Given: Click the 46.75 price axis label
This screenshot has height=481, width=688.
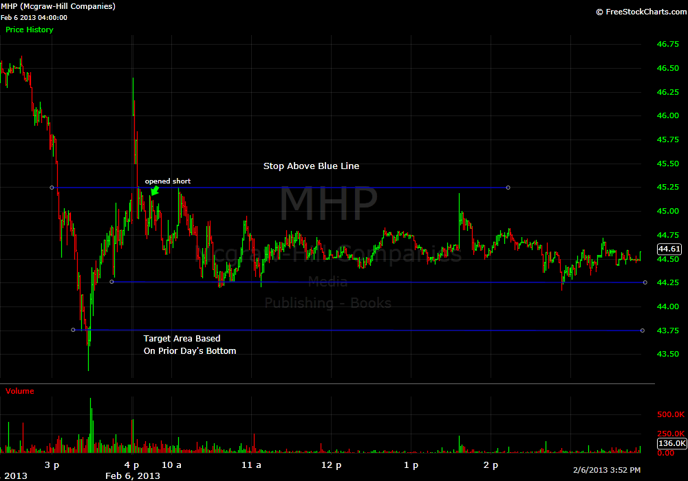Looking at the screenshot, I should pyautogui.click(x=668, y=44).
